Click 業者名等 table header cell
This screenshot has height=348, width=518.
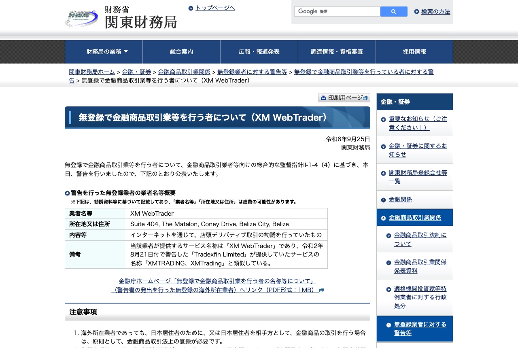click(x=96, y=214)
